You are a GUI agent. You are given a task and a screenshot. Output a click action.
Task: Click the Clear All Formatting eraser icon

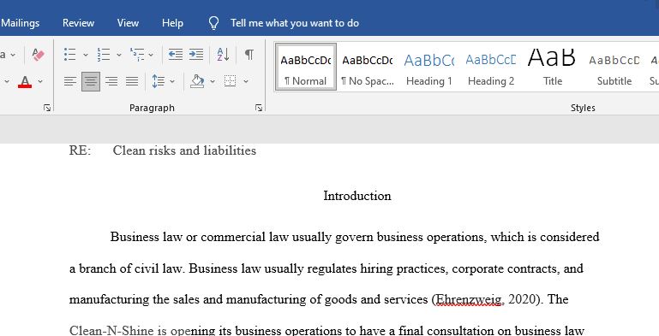click(x=39, y=55)
